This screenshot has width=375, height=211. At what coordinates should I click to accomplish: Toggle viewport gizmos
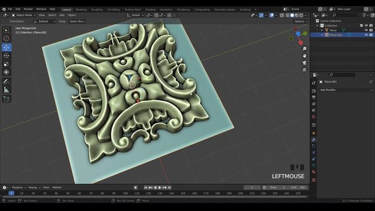(x=261, y=15)
